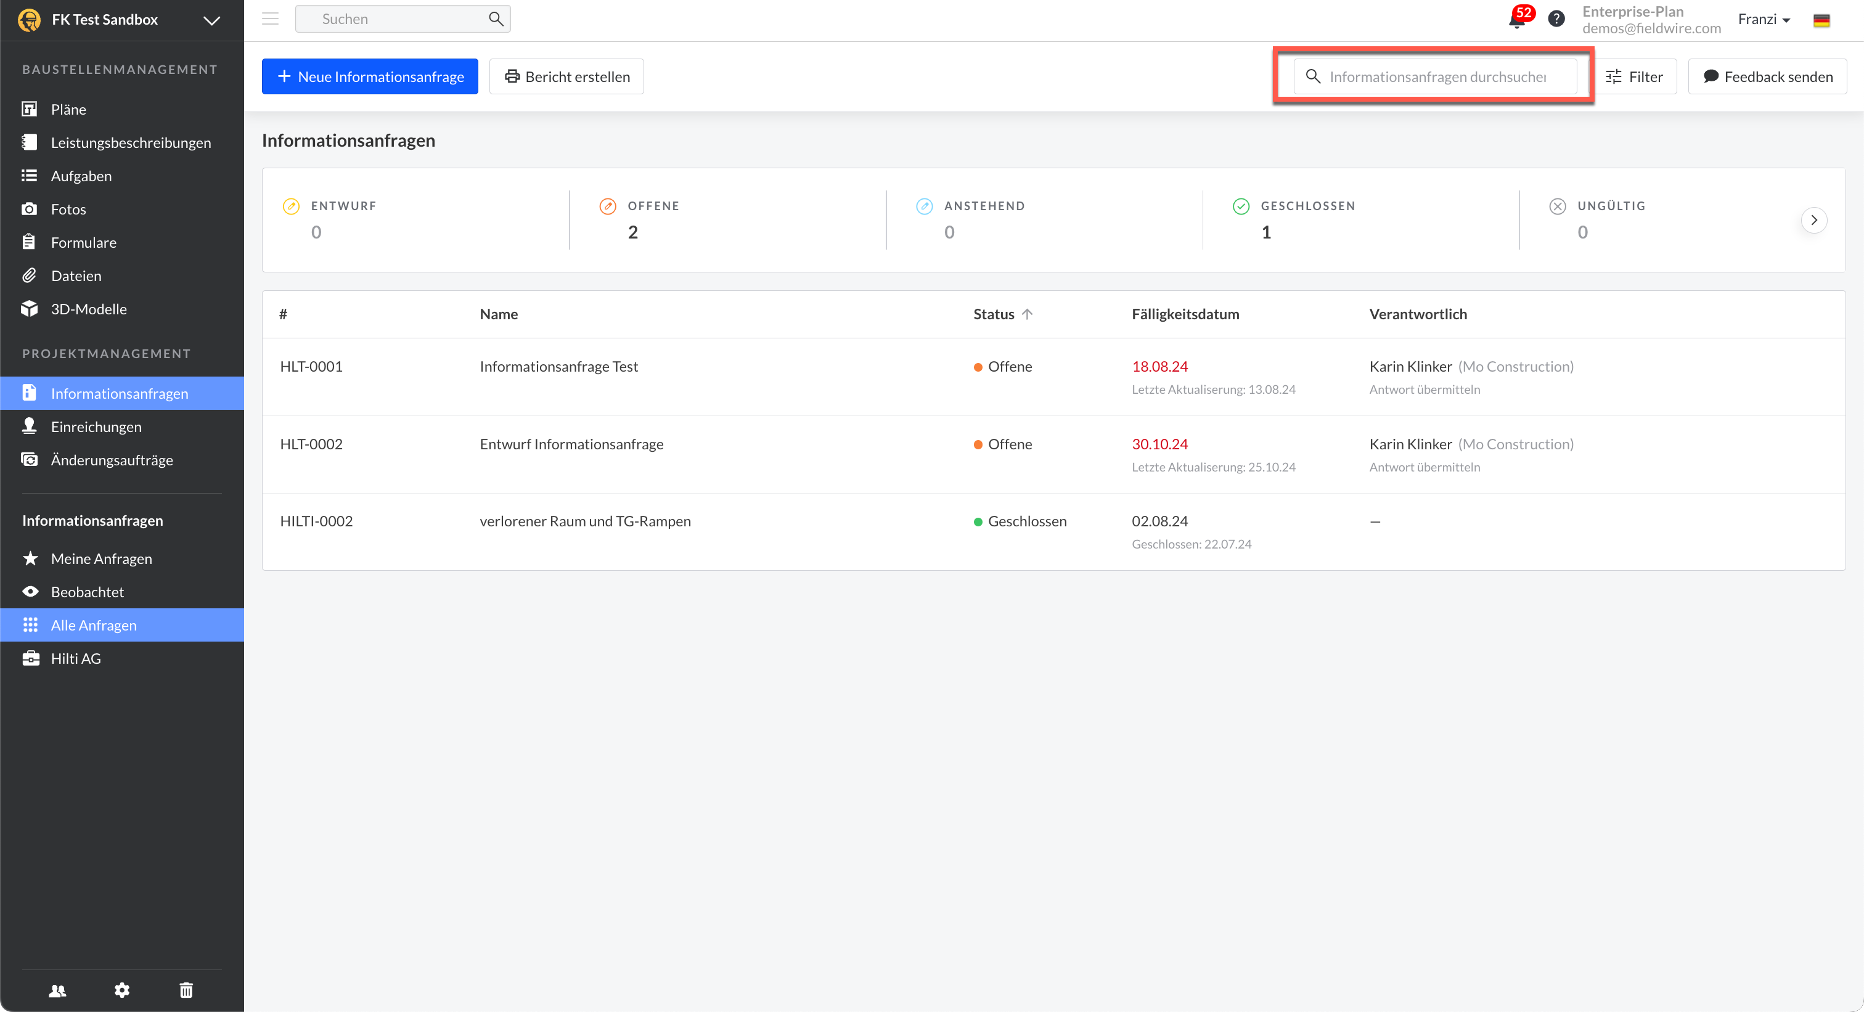Click Feedback senden button
The width and height of the screenshot is (1864, 1012).
pos(1767,76)
